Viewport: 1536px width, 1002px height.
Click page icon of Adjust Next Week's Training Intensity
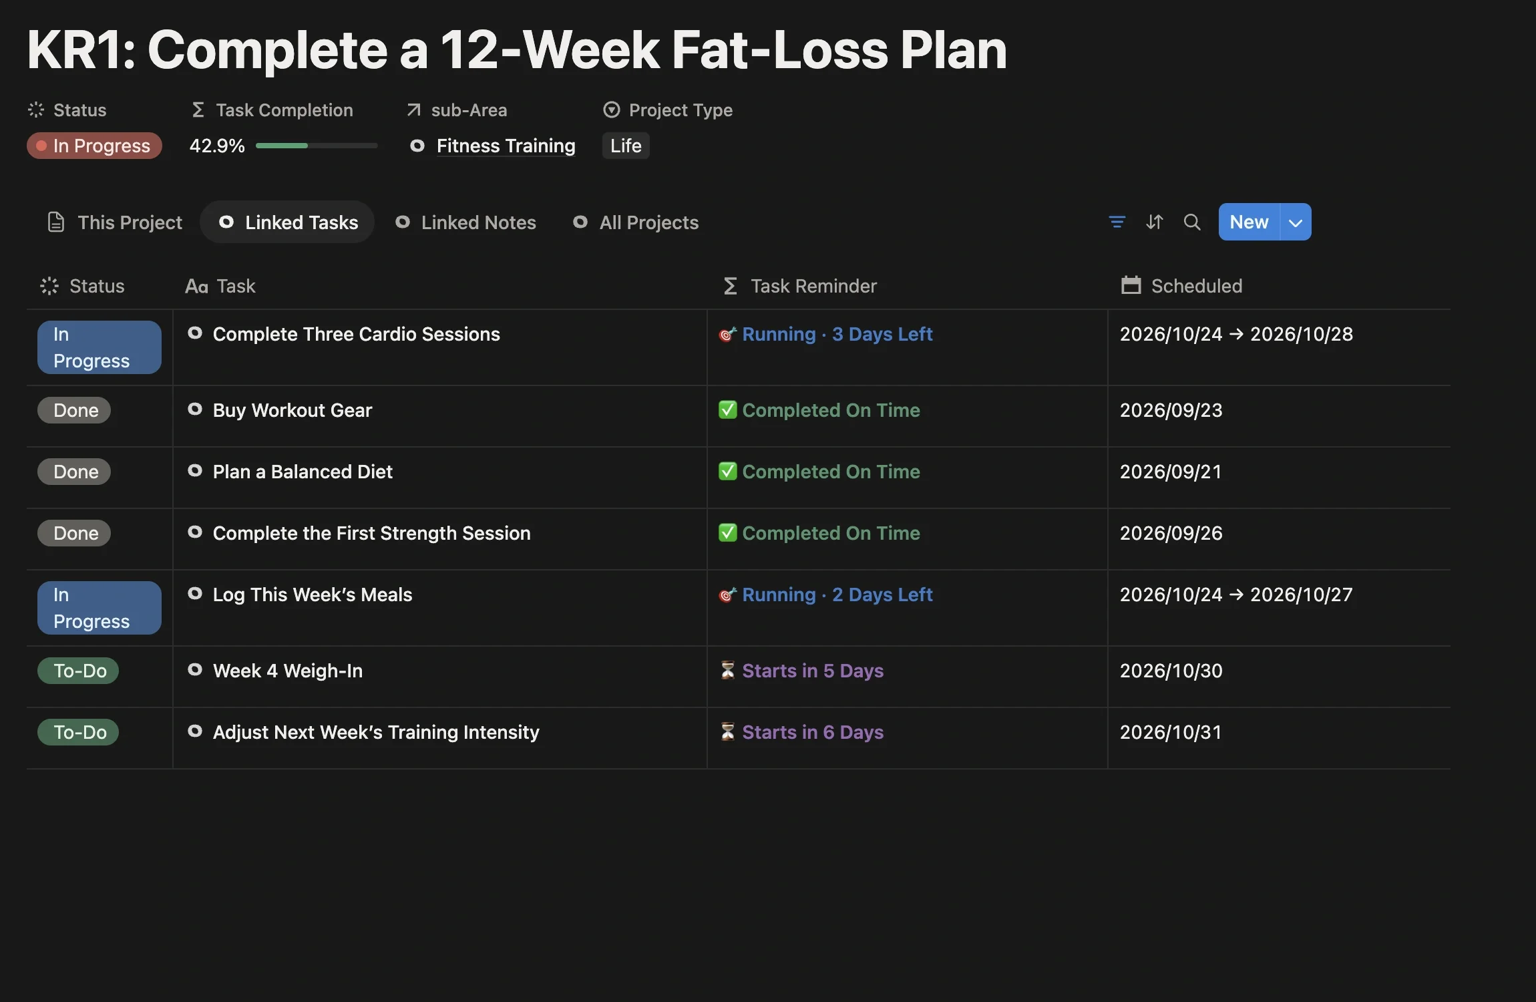click(195, 731)
